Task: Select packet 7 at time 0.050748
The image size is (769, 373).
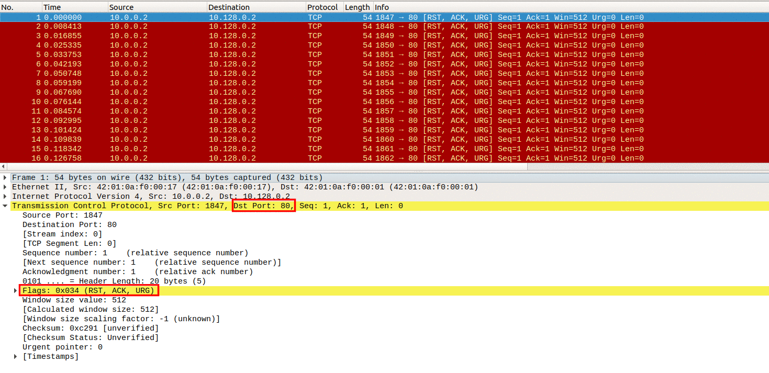Action: (384, 74)
